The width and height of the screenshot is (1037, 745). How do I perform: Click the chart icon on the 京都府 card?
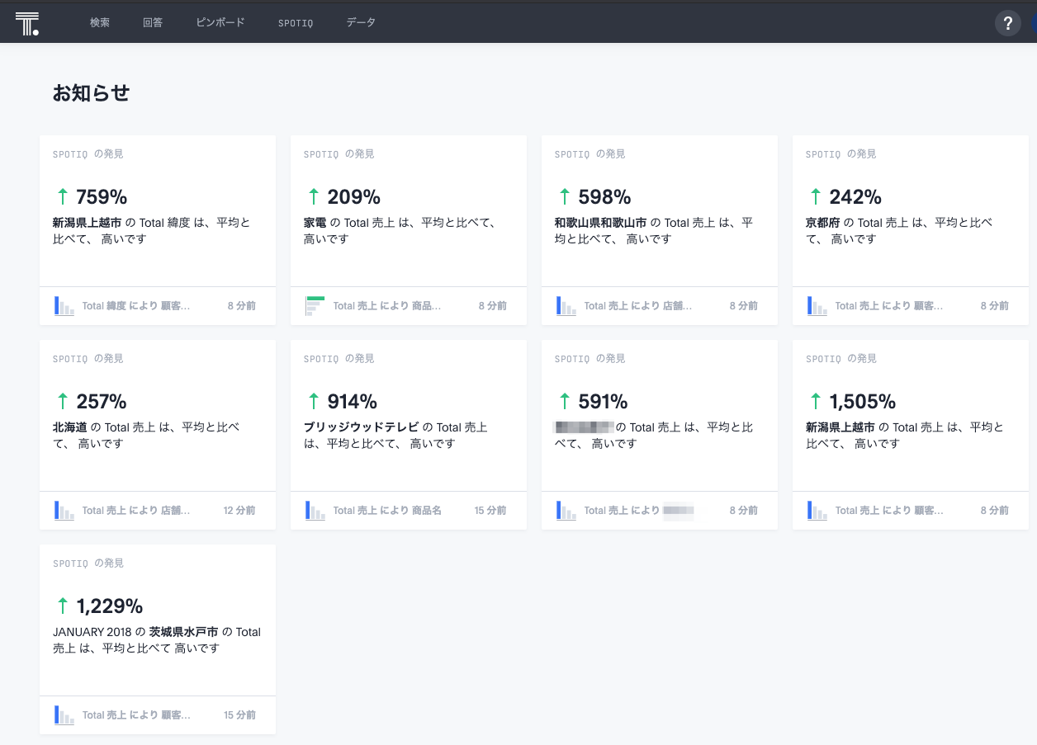[817, 305]
